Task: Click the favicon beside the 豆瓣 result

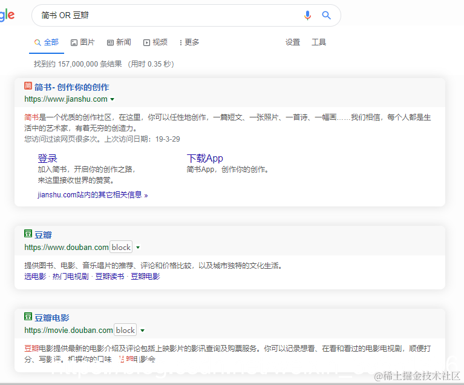Action: (28, 234)
